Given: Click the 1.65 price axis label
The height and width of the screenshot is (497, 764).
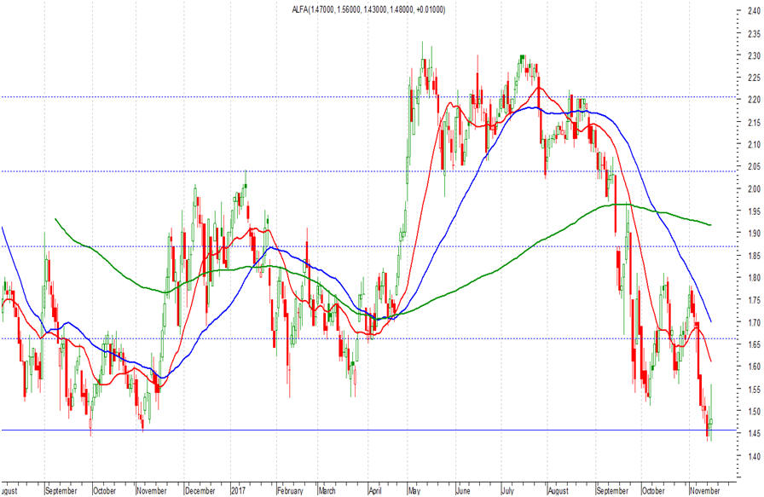Looking at the screenshot, I should click(x=753, y=344).
